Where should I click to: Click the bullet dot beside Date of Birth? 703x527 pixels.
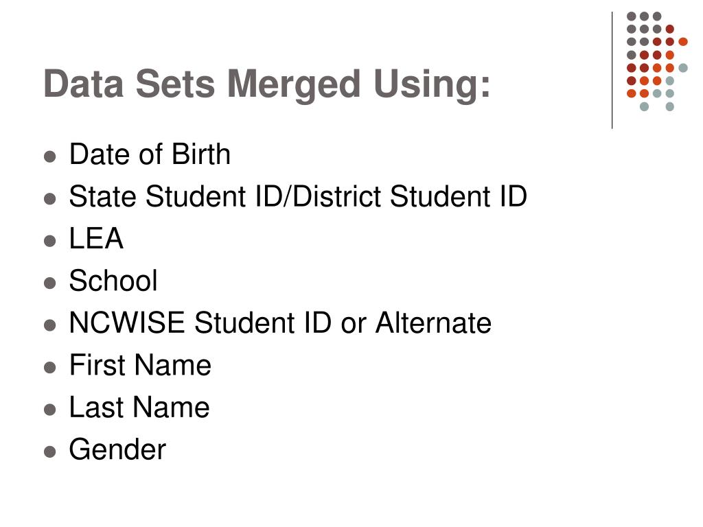coord(50,157)
